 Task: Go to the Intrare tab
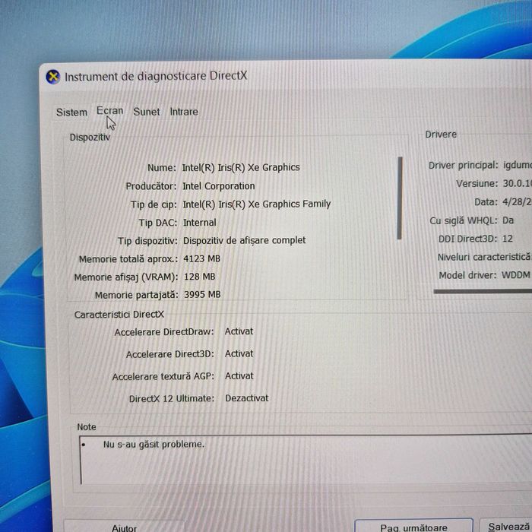pyautogui.click(x=184, y=112)
